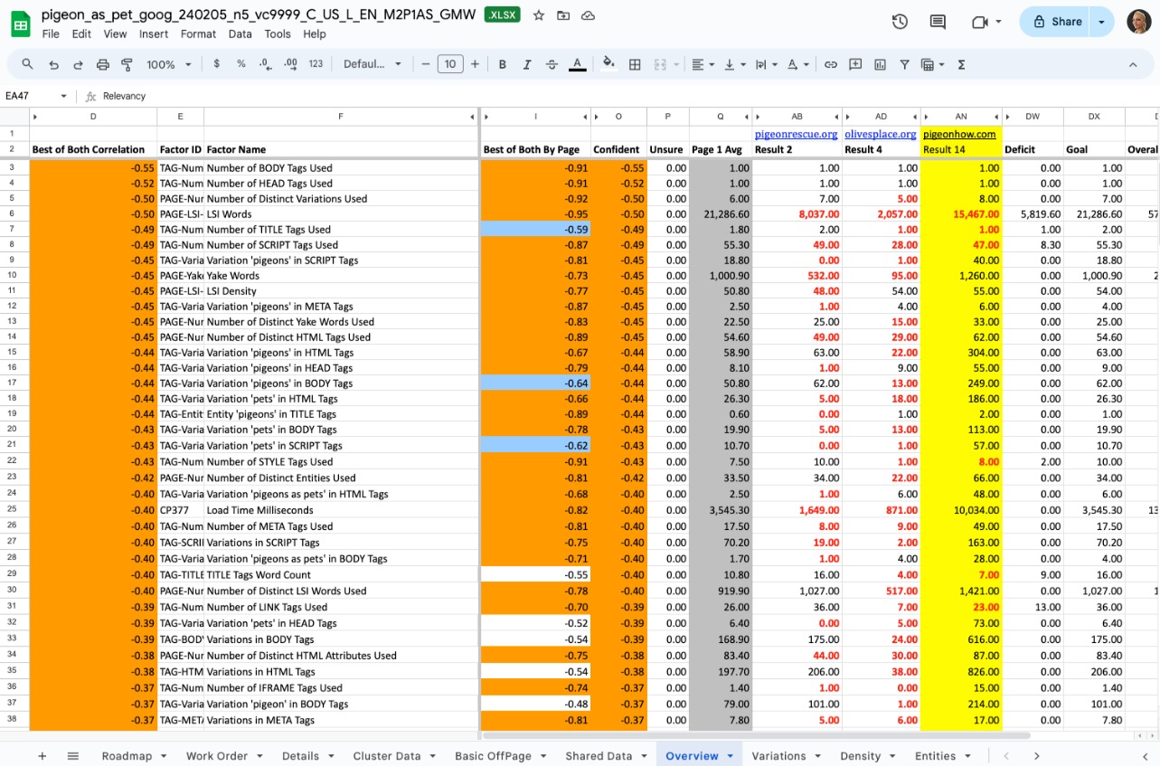Open the text color picker
Image resolution: width=1160 pixels, height=766 pixels.
[577, 64]
